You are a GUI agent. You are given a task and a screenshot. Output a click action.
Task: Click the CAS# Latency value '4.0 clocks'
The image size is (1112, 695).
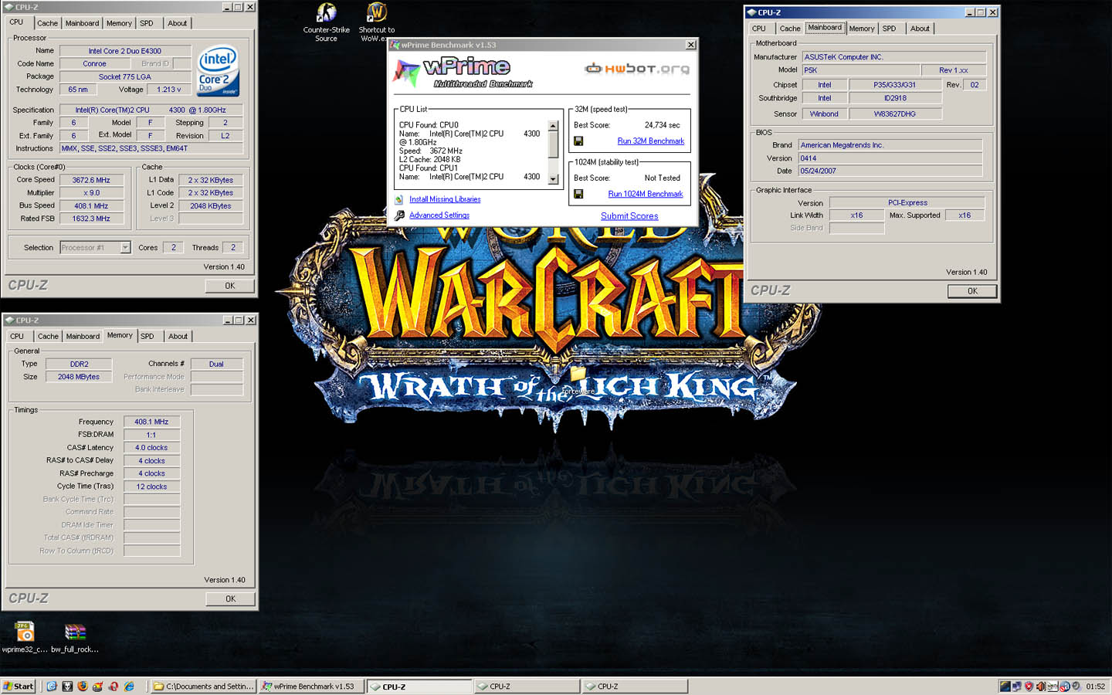[151, 448]
